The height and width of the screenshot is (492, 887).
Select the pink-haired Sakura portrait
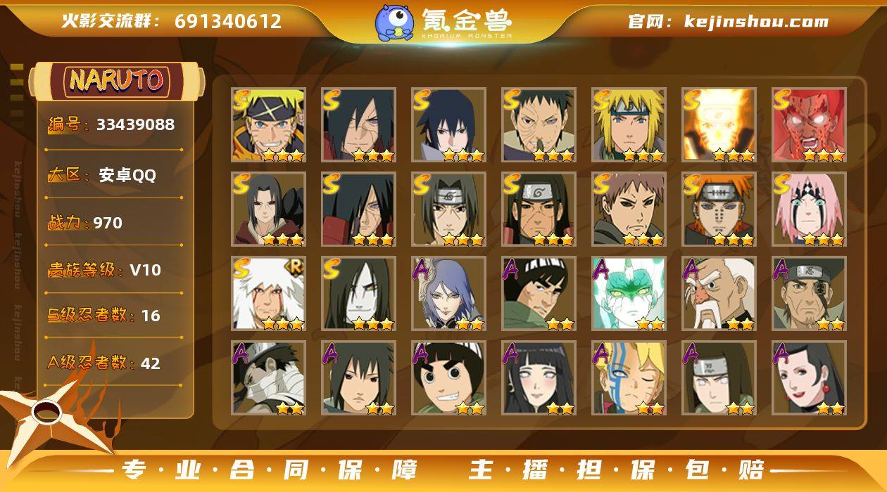[x=809, y=209]
